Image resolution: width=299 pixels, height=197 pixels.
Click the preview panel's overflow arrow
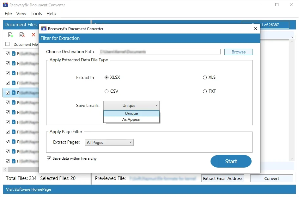point(292,36)
